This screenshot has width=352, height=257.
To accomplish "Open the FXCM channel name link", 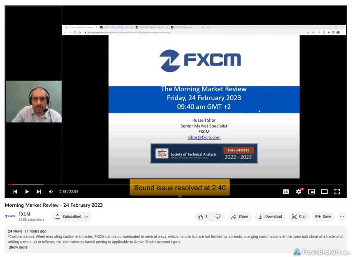I will tap(24, 214).
